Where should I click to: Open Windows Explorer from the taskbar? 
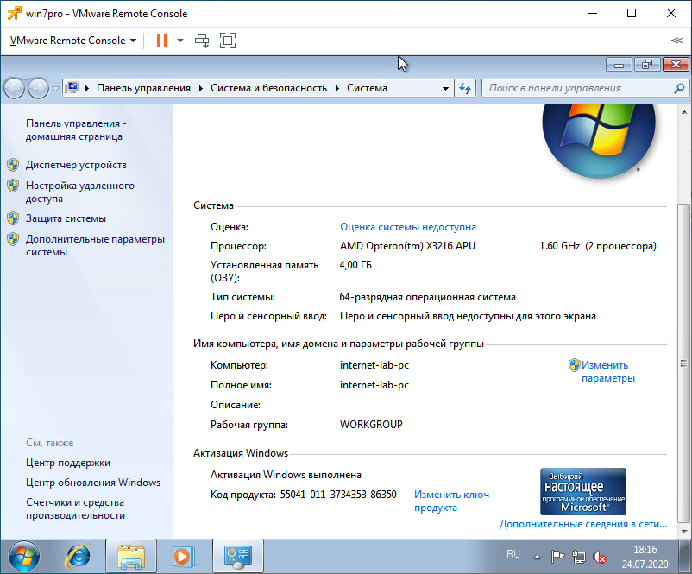(131, 557)
